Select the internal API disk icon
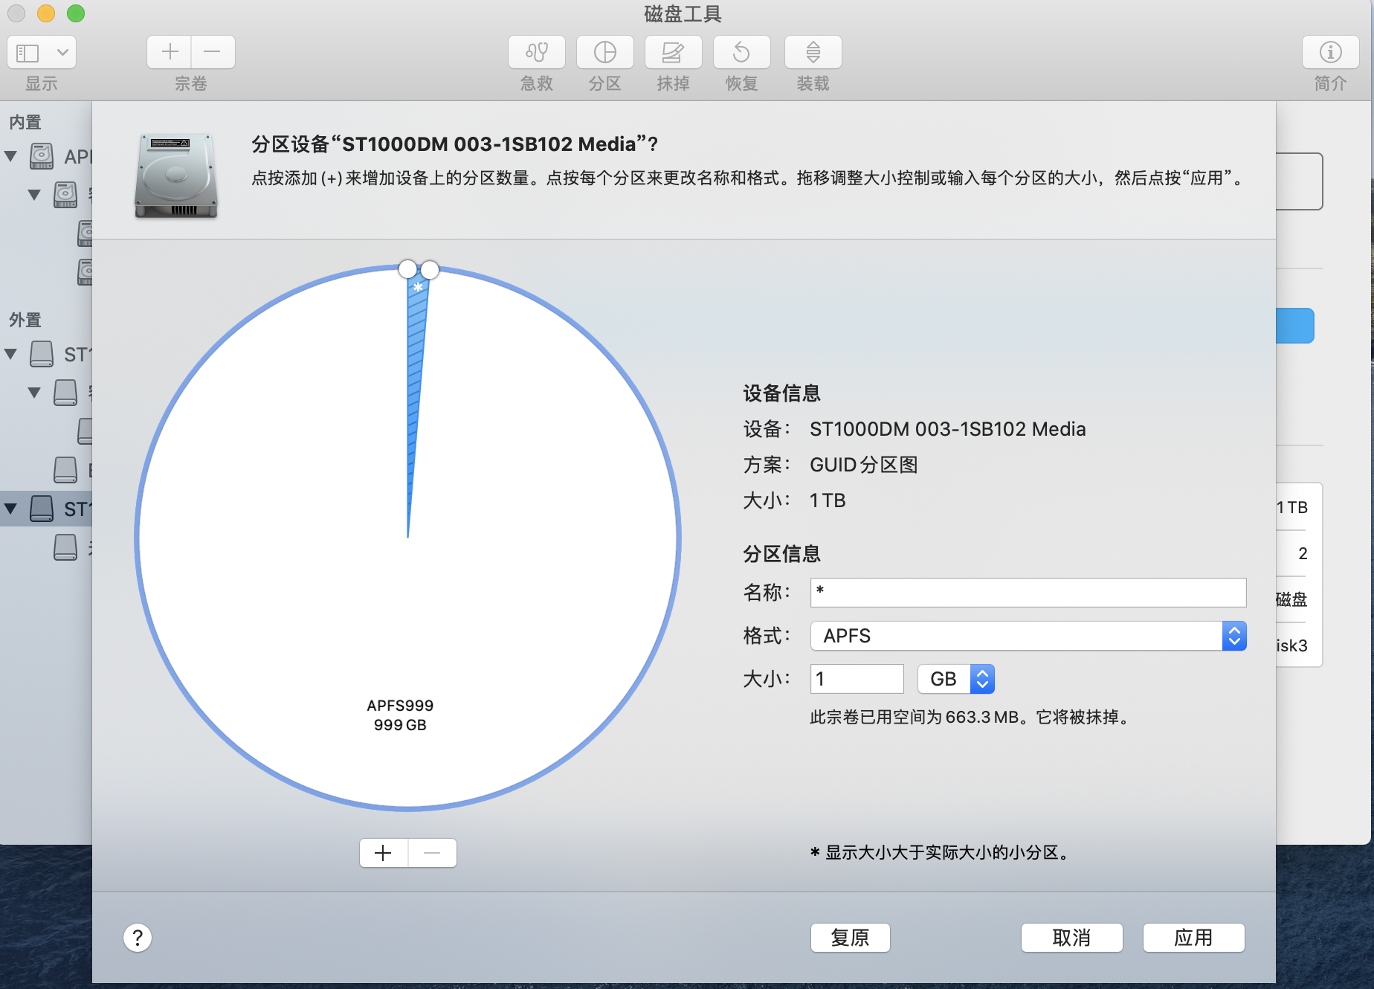The width and height of the screenshot is (1374, 989). point(42,156)
